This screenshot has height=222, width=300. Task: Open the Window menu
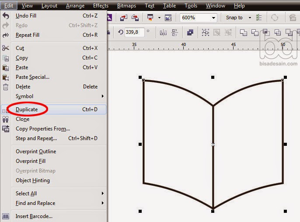click(x=216, y=6)
